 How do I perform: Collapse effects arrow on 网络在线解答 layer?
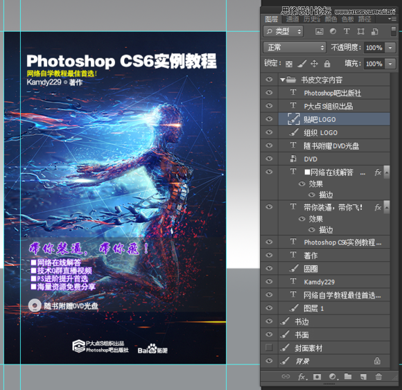[387, 172]
